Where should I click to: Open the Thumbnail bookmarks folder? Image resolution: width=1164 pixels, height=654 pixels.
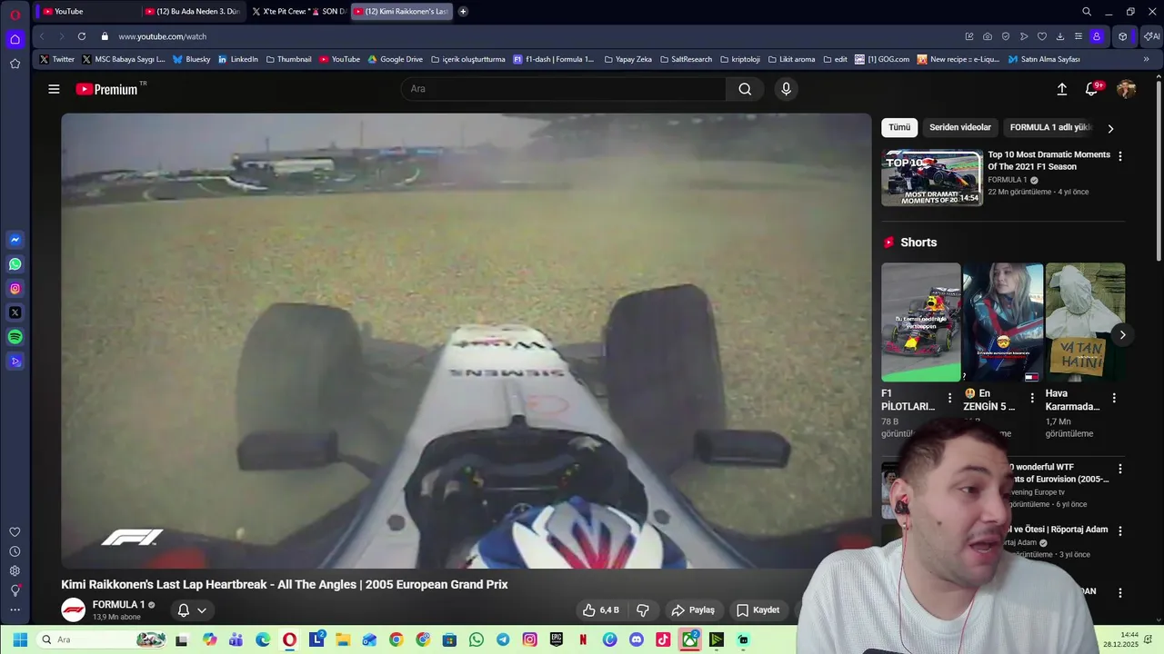[288, 59]
